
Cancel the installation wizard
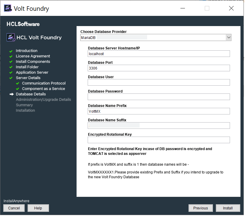[14, 208]
